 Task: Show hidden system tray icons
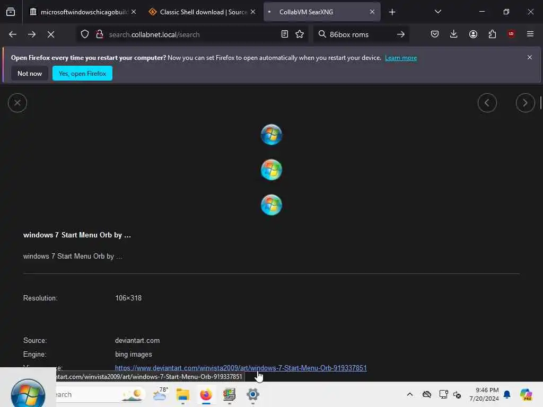410,394
